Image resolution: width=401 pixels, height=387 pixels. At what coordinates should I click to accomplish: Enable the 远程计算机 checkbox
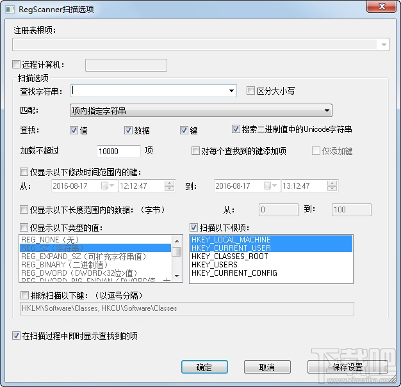16,65
